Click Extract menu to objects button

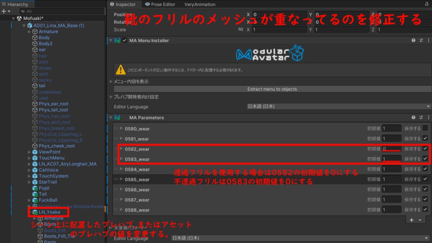point(273,89)
